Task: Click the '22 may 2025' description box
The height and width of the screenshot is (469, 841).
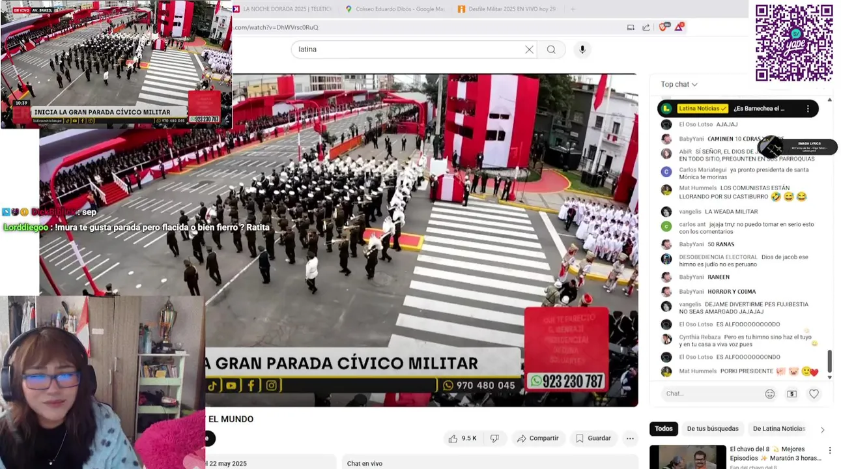Action: click(271, 462)
